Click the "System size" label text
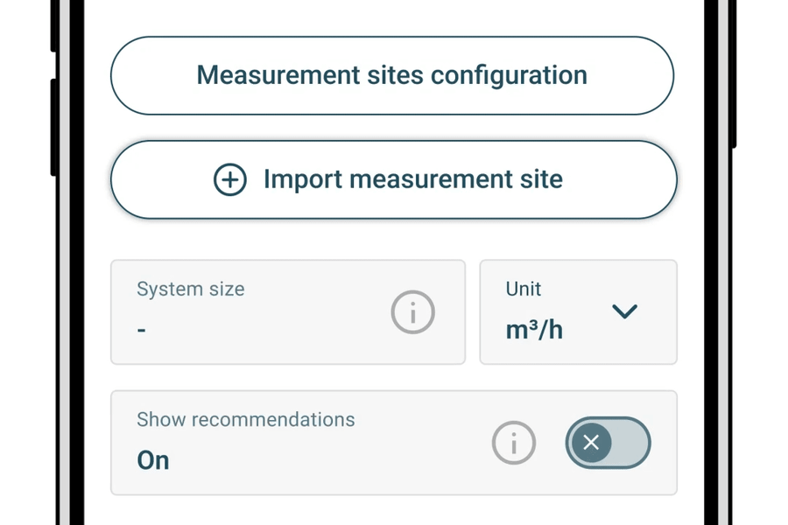Image resolution: width=788 pixels, height=525 pixels. 190,289
